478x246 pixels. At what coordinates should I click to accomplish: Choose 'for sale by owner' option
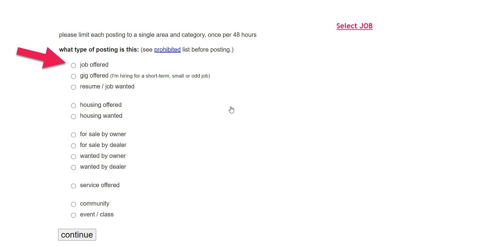pos(73,135)
